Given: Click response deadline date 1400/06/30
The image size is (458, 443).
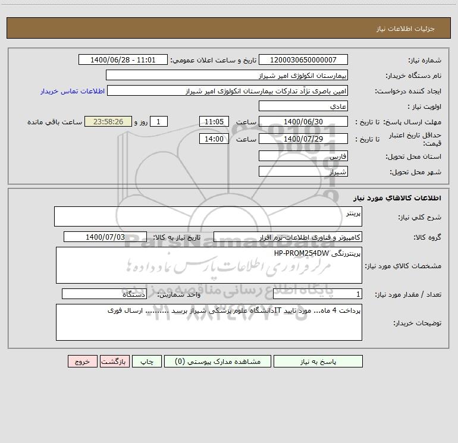Looking at the screenshot, I should (x=303, y=121).
